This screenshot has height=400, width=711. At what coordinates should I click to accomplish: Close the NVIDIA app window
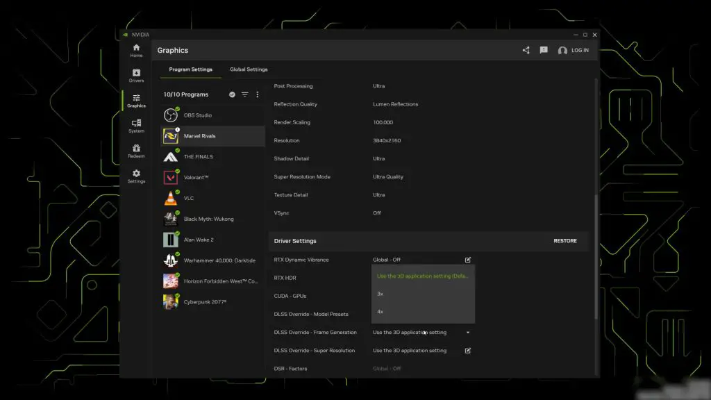coord(595,35)
